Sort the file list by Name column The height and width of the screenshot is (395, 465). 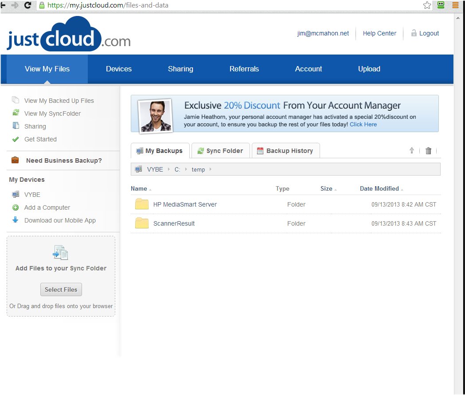[139, 188]
